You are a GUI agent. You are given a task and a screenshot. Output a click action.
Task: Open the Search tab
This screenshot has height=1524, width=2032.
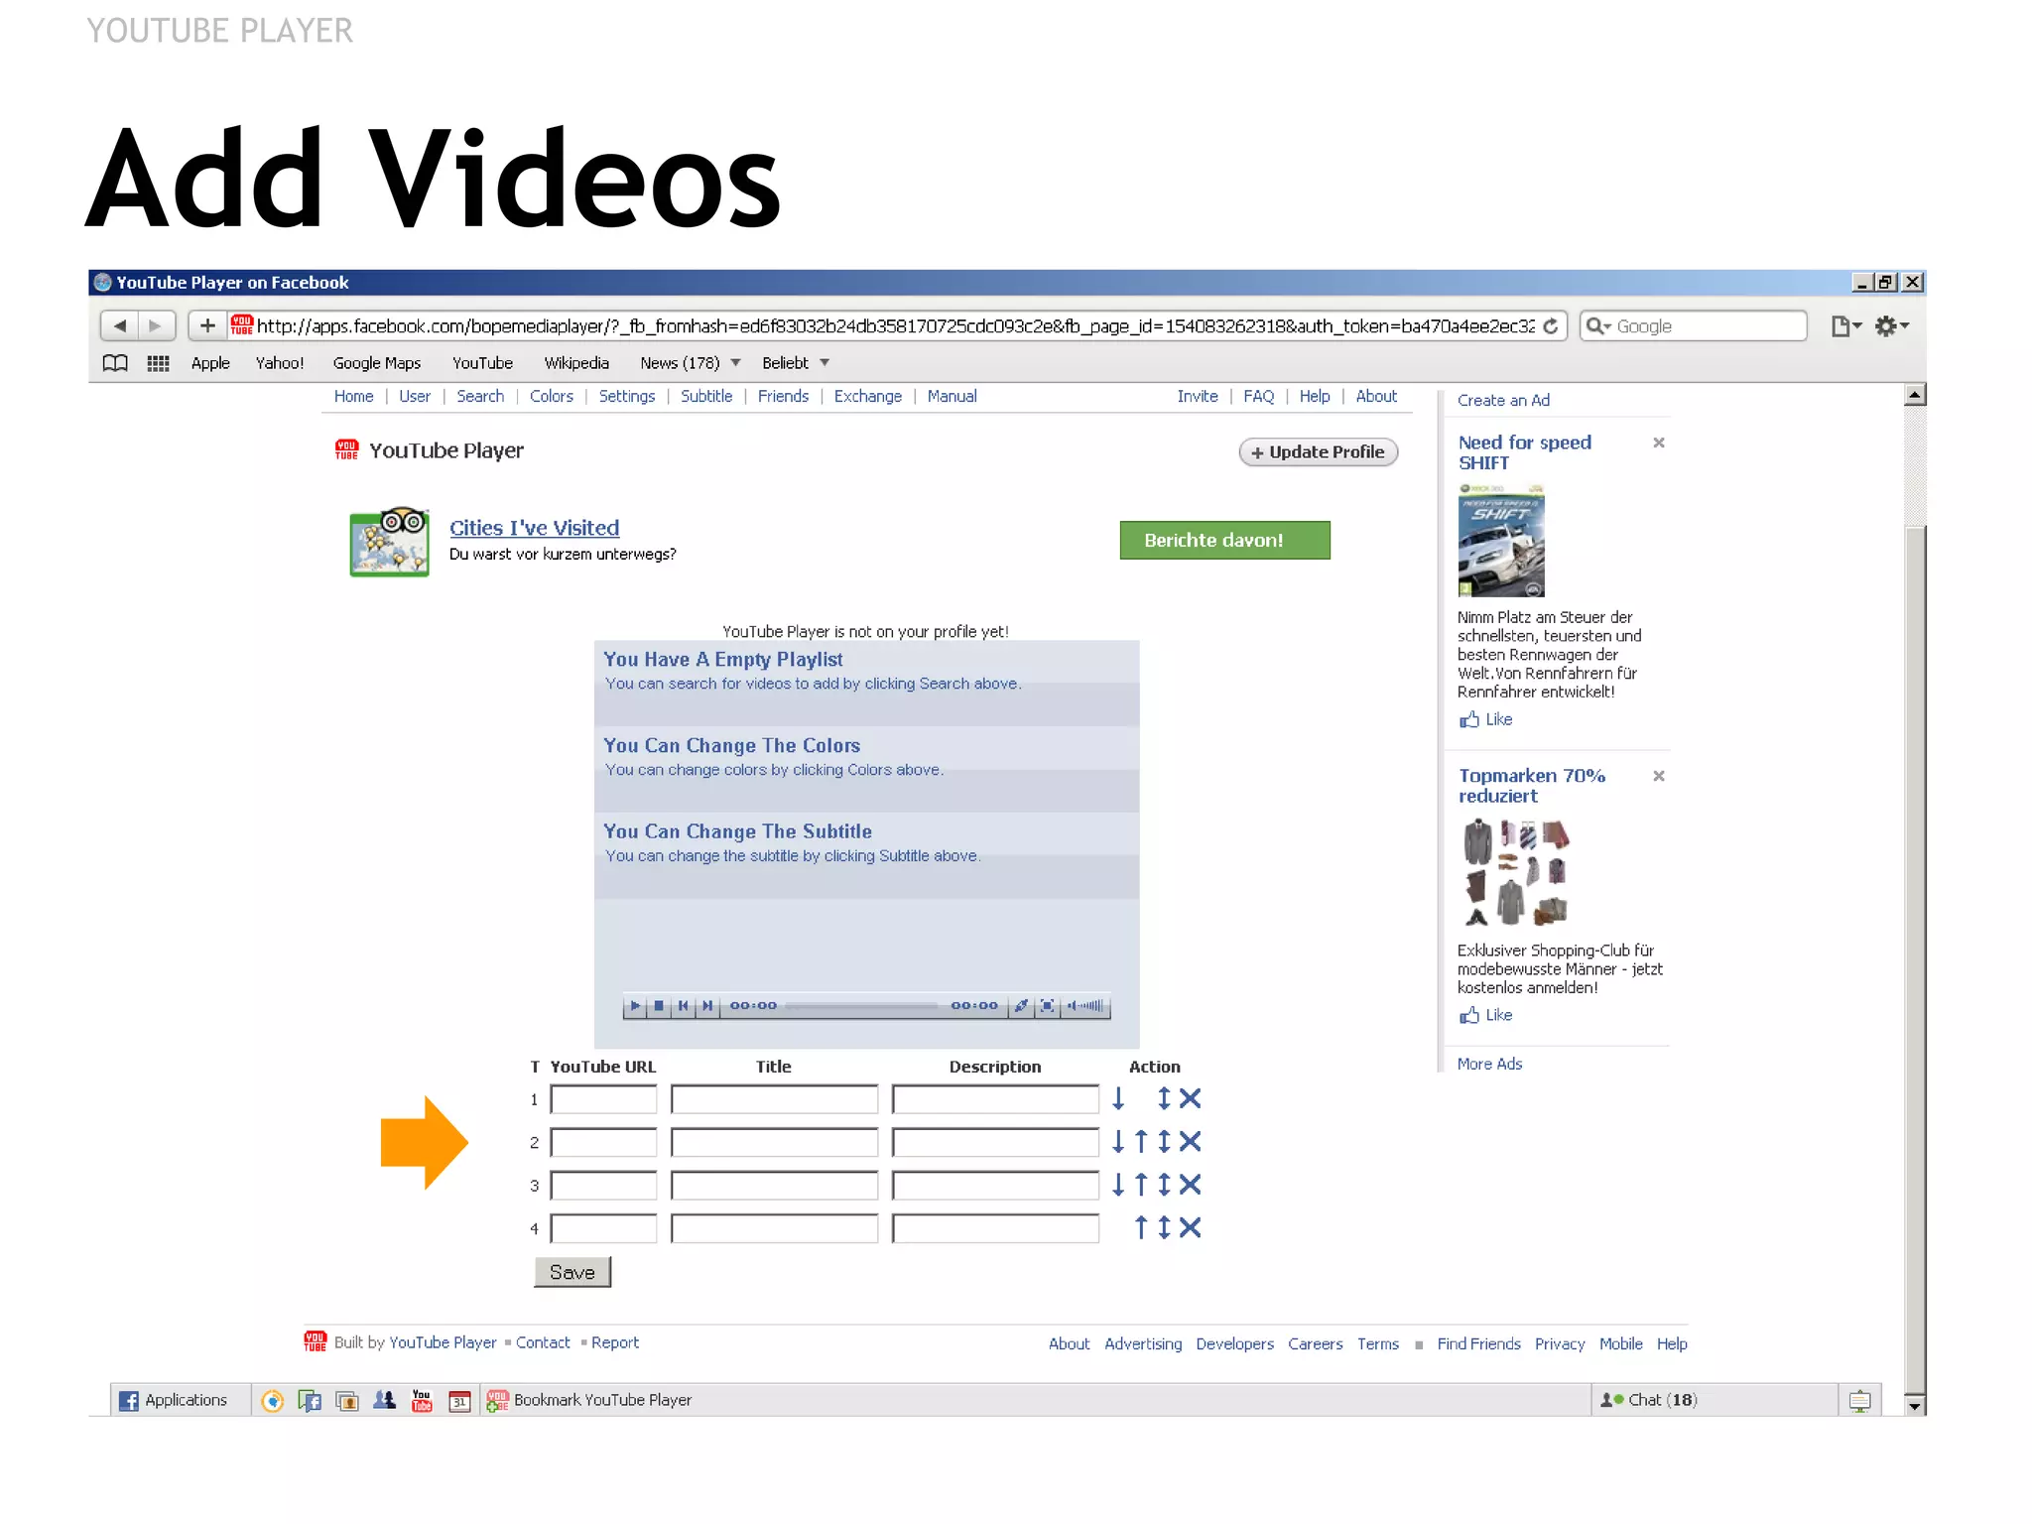[480, 397]
